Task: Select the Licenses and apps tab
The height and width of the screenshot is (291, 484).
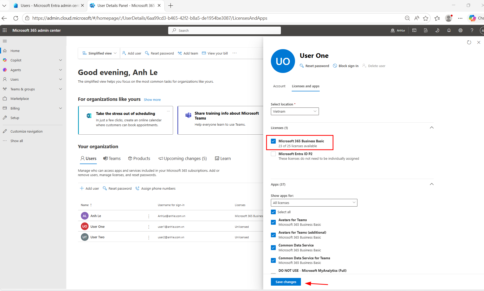Action: [x=306, y=86]
